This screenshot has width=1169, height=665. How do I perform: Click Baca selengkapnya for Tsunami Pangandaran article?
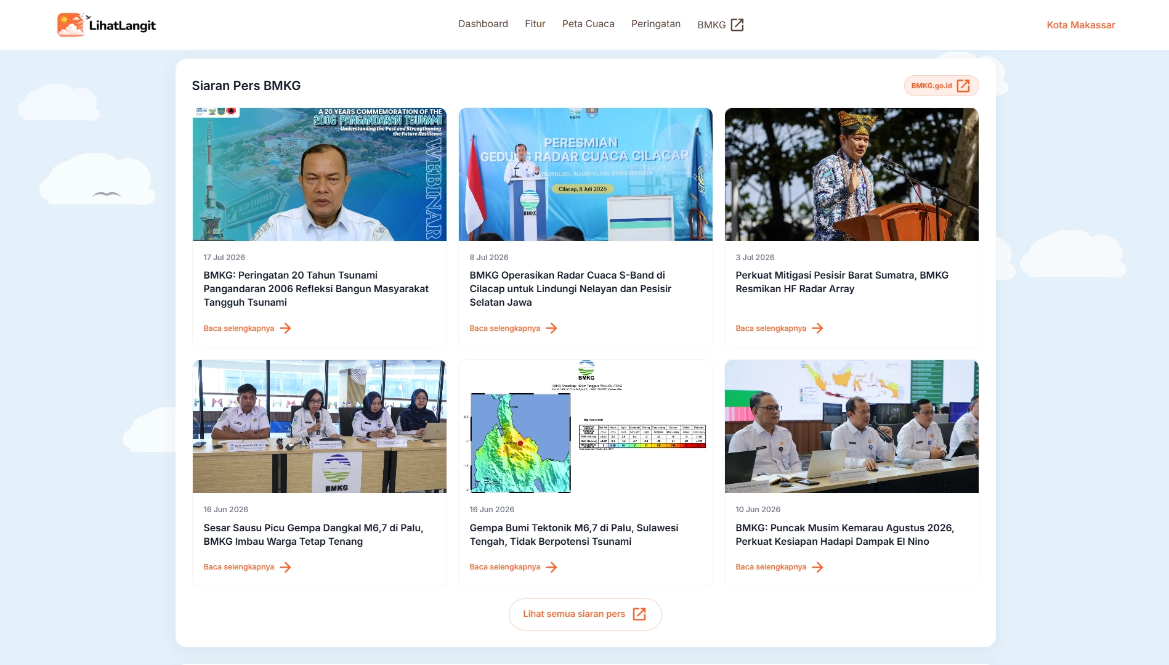pos(239,328)
